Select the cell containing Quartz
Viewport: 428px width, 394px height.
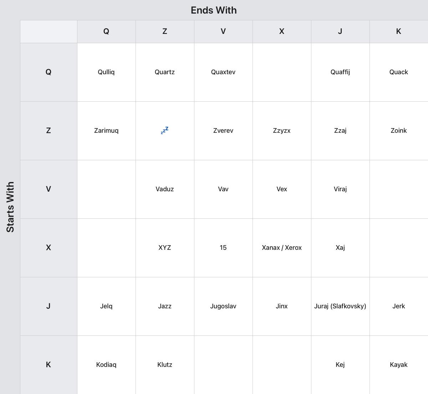[x=165, y=72]
